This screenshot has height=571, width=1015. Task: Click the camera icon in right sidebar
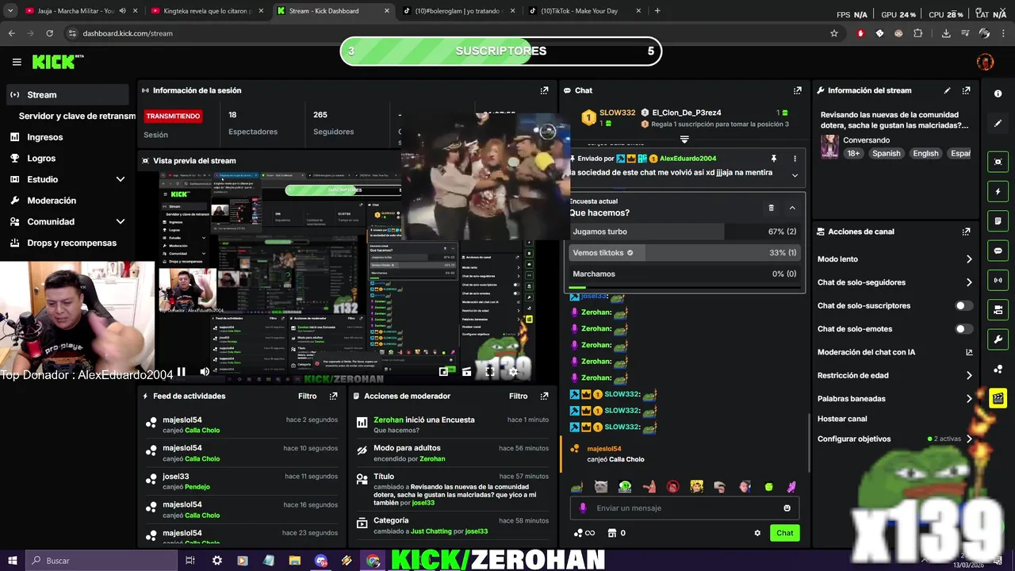(x=998, y=309)
